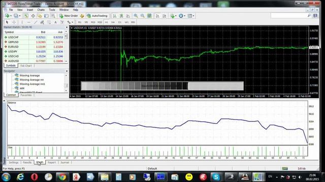Image resolution: width=325 pixels, height=182 pixels.
Task: Toggle the Navigator panel icon
Action: (40, 16)
